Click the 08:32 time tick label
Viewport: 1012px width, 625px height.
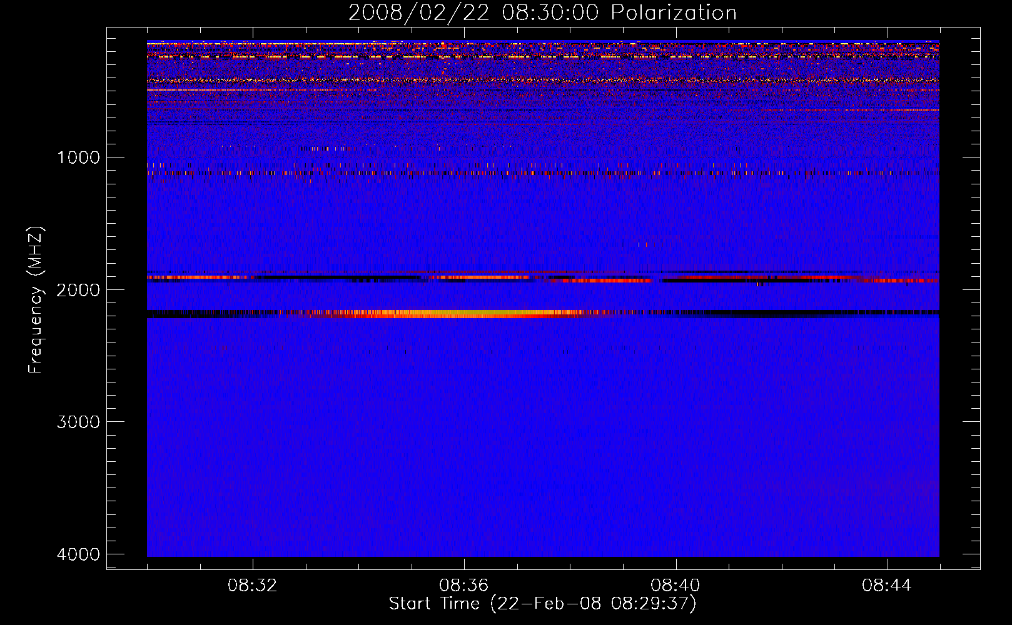point(253,586)
